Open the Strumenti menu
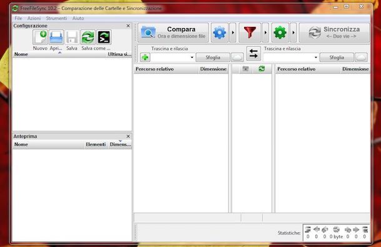Screen dimensions: 381x247 click(56, 18)
